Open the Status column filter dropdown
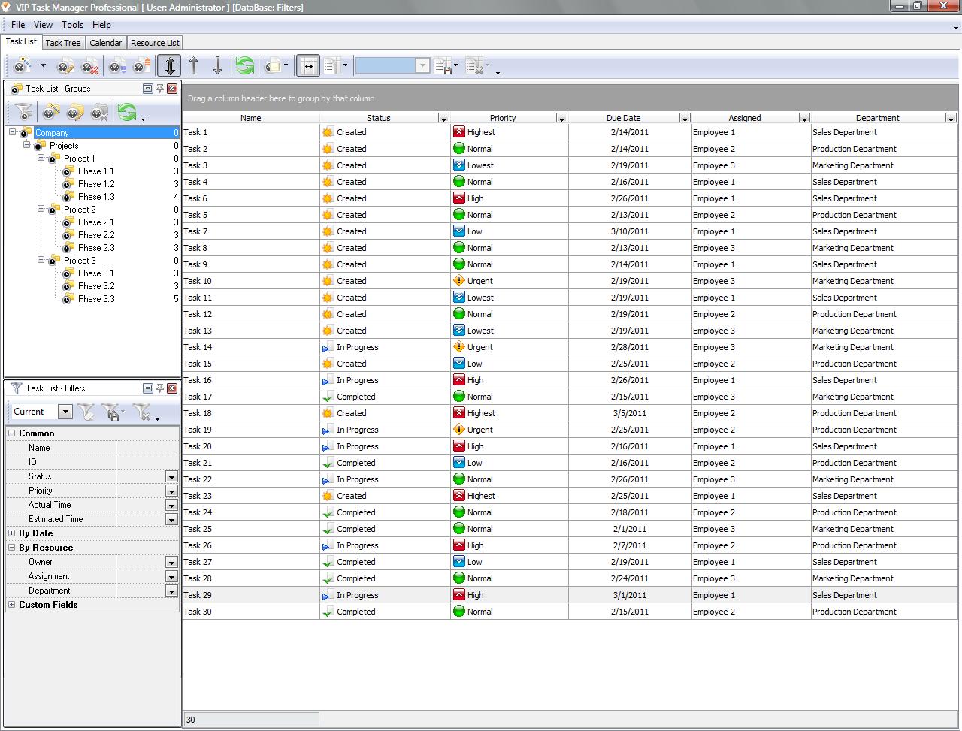 coord(443,118)
